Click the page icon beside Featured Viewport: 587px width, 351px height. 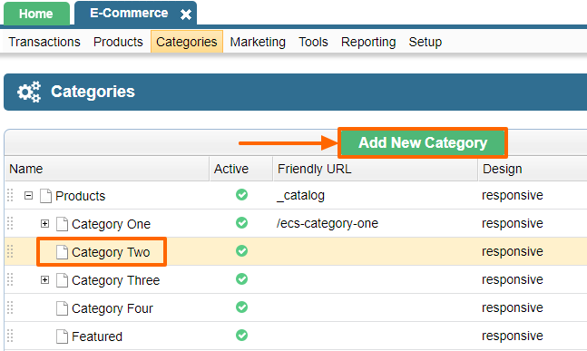coord(62,336)
